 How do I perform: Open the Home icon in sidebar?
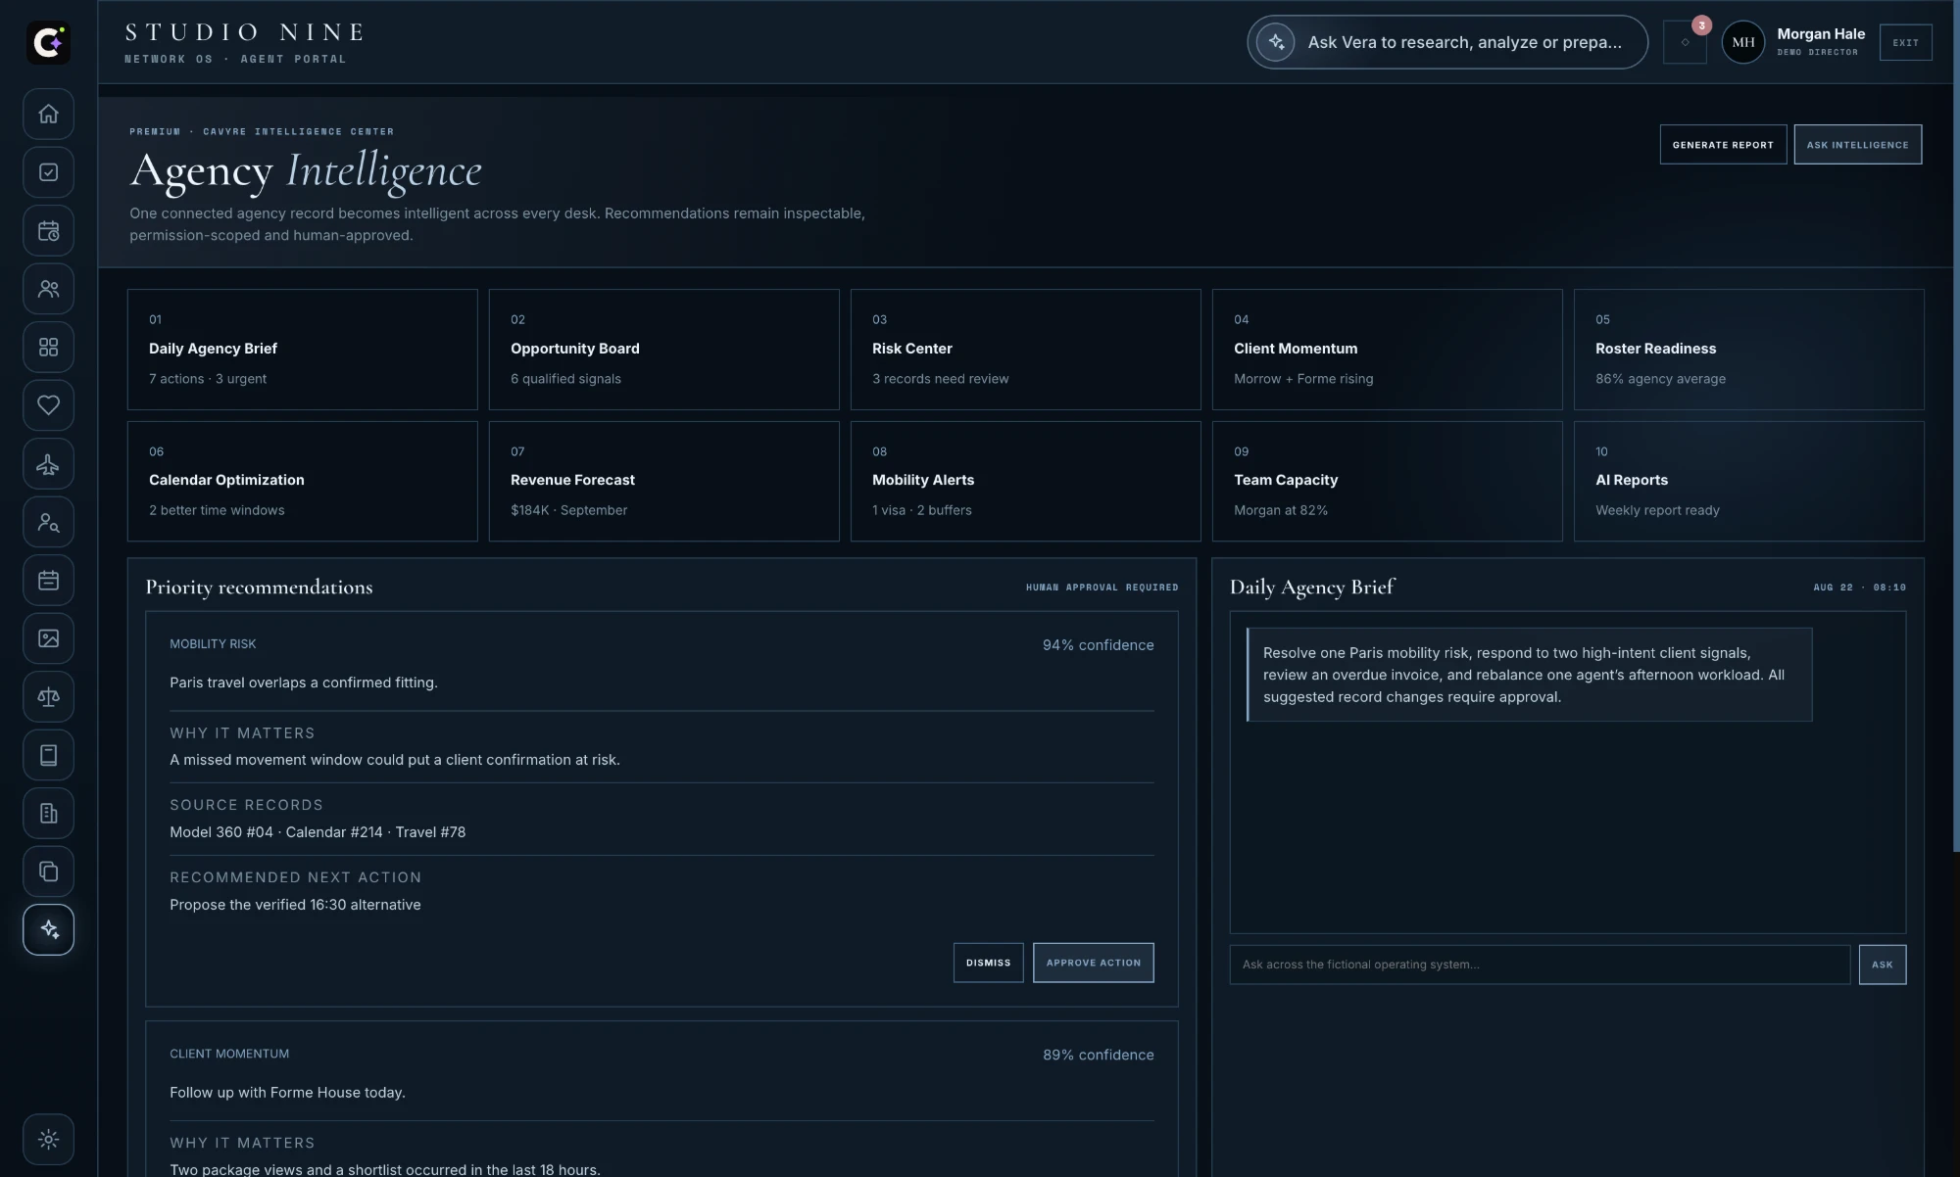pyautogui.click(x=48, y=114)
